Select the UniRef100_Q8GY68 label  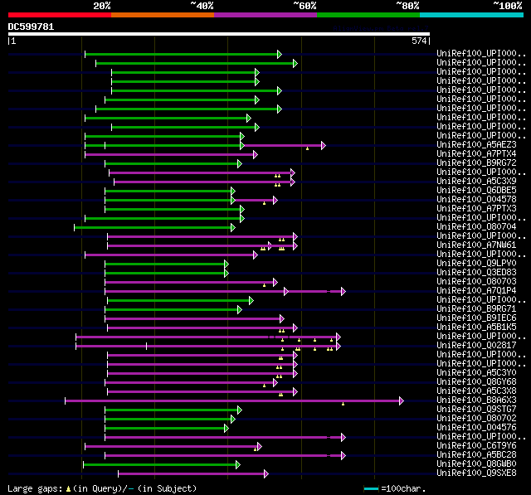[476, 381]
